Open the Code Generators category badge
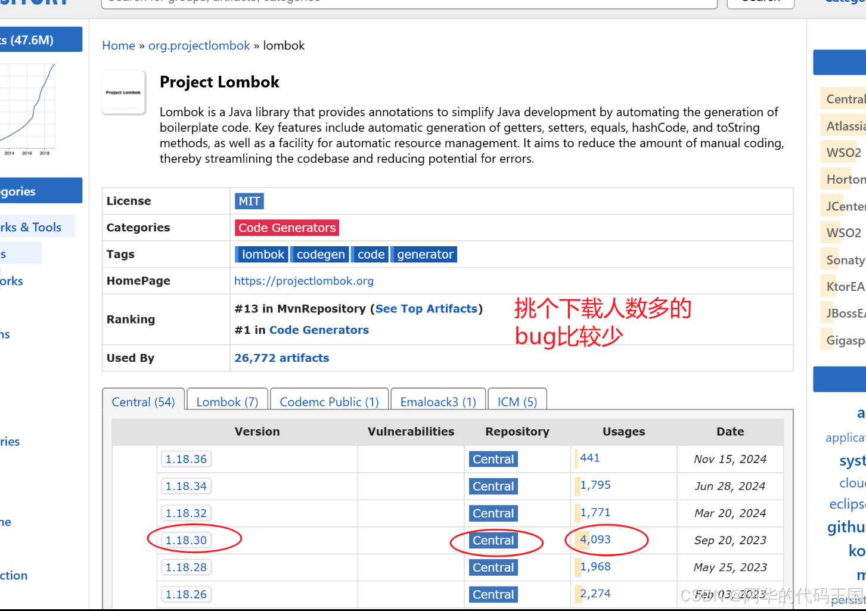 (287, 227)
